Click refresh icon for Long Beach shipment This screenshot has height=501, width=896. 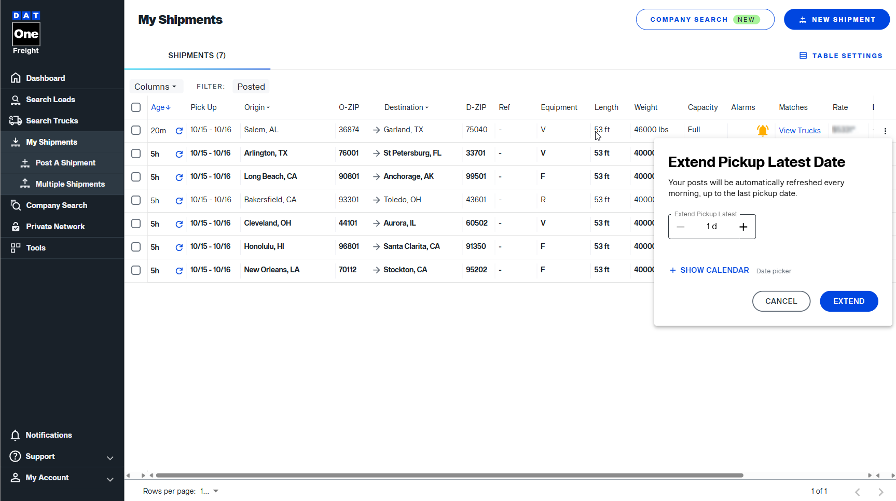179,177
